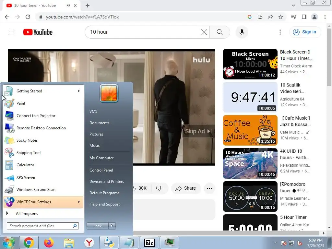Open the Pomodoro timer video thumbnail
This screenshot has width=332, height=249.
tap(250, 196)
